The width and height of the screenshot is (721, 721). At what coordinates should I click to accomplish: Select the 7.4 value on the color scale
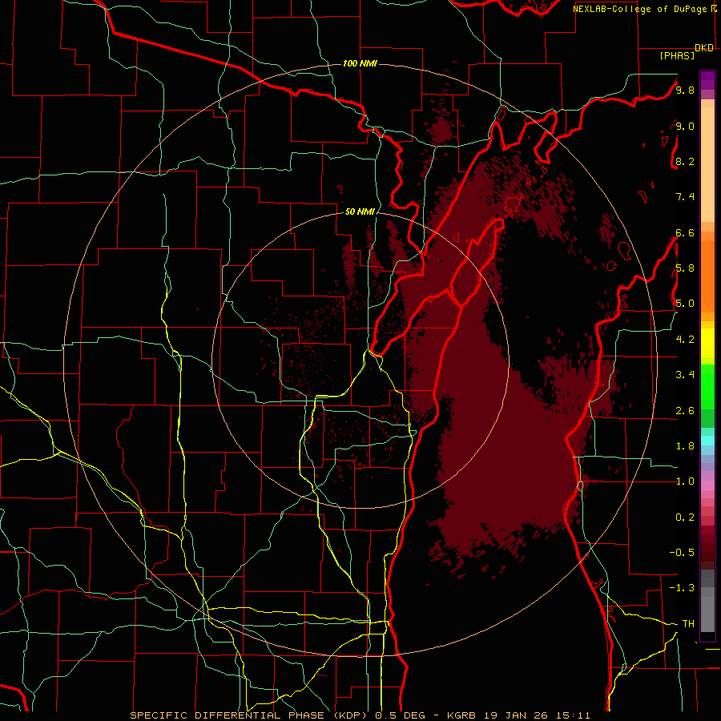click(x=685, y=197)
